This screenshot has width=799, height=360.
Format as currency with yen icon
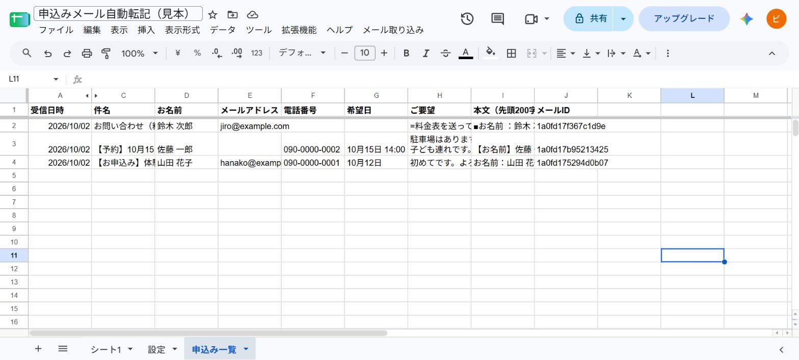click(177, 53)
